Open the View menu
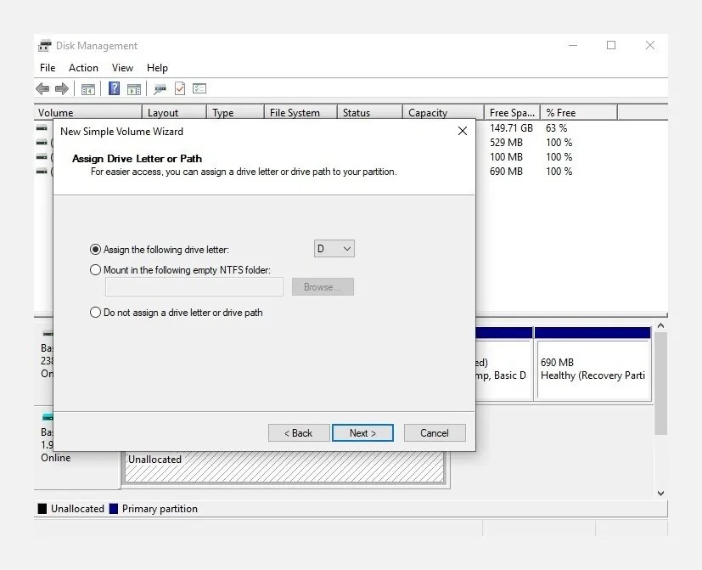 [x=122, y=67]
